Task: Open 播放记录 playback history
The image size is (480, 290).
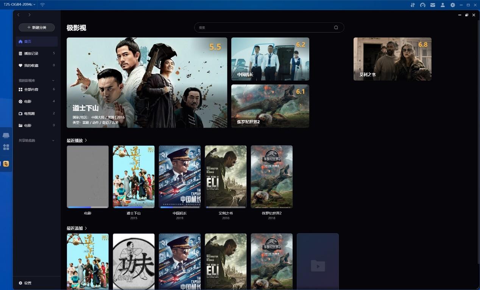Action: tap(37, 53)
